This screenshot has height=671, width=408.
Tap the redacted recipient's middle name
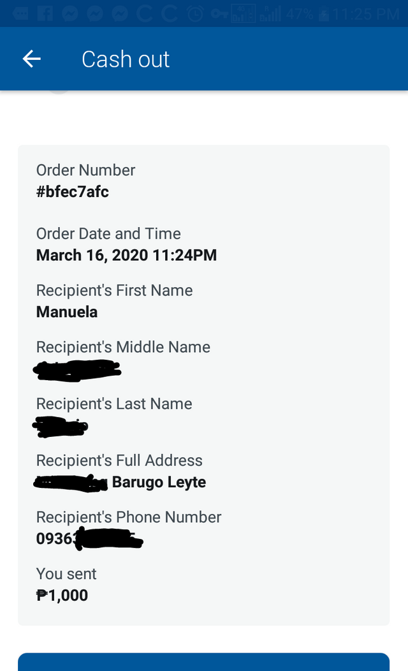click(x=78, y=369)
